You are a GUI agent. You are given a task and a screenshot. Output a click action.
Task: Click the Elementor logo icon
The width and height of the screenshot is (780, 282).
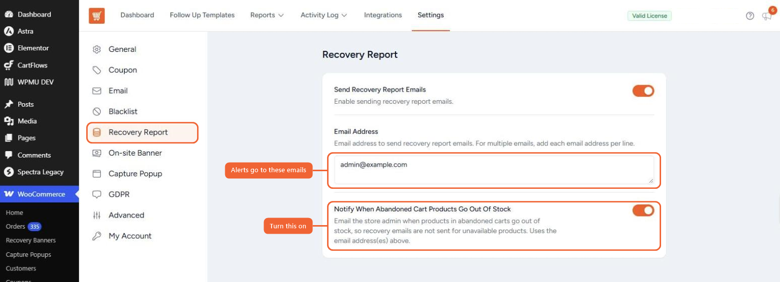[x=9, y=48]
